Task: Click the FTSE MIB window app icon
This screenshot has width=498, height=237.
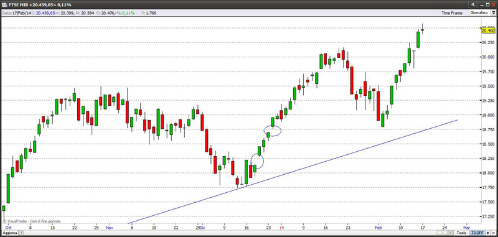Action: 4,5
